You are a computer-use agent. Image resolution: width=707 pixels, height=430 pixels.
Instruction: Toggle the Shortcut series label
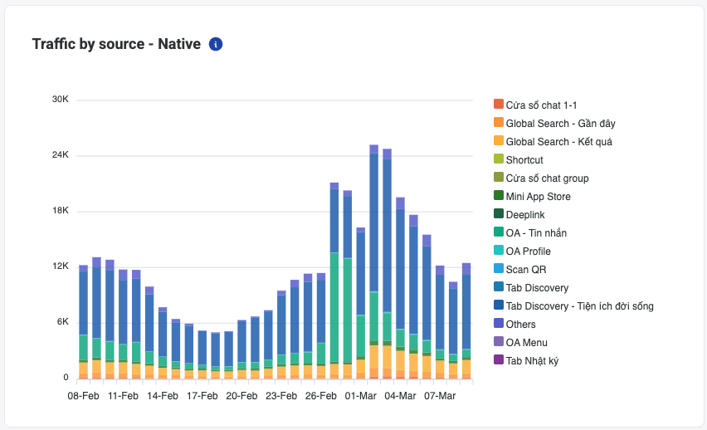pyautogui.click(x=524, y=159)
